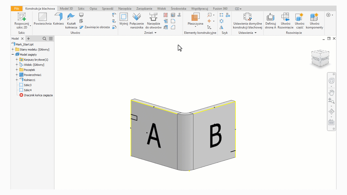Open the Rozpocznij szkic 2D dropdown arrow
Image resolution: width=347 pixels, height=195 pixels.
click(30, 26)
